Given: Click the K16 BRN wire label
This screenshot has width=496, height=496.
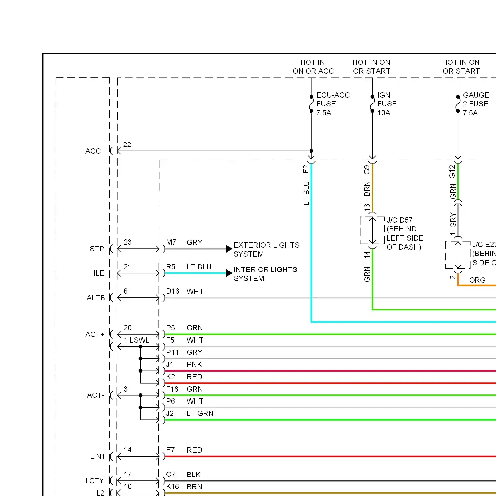Looking at the screenshot, I should click(x=184, y=487).
